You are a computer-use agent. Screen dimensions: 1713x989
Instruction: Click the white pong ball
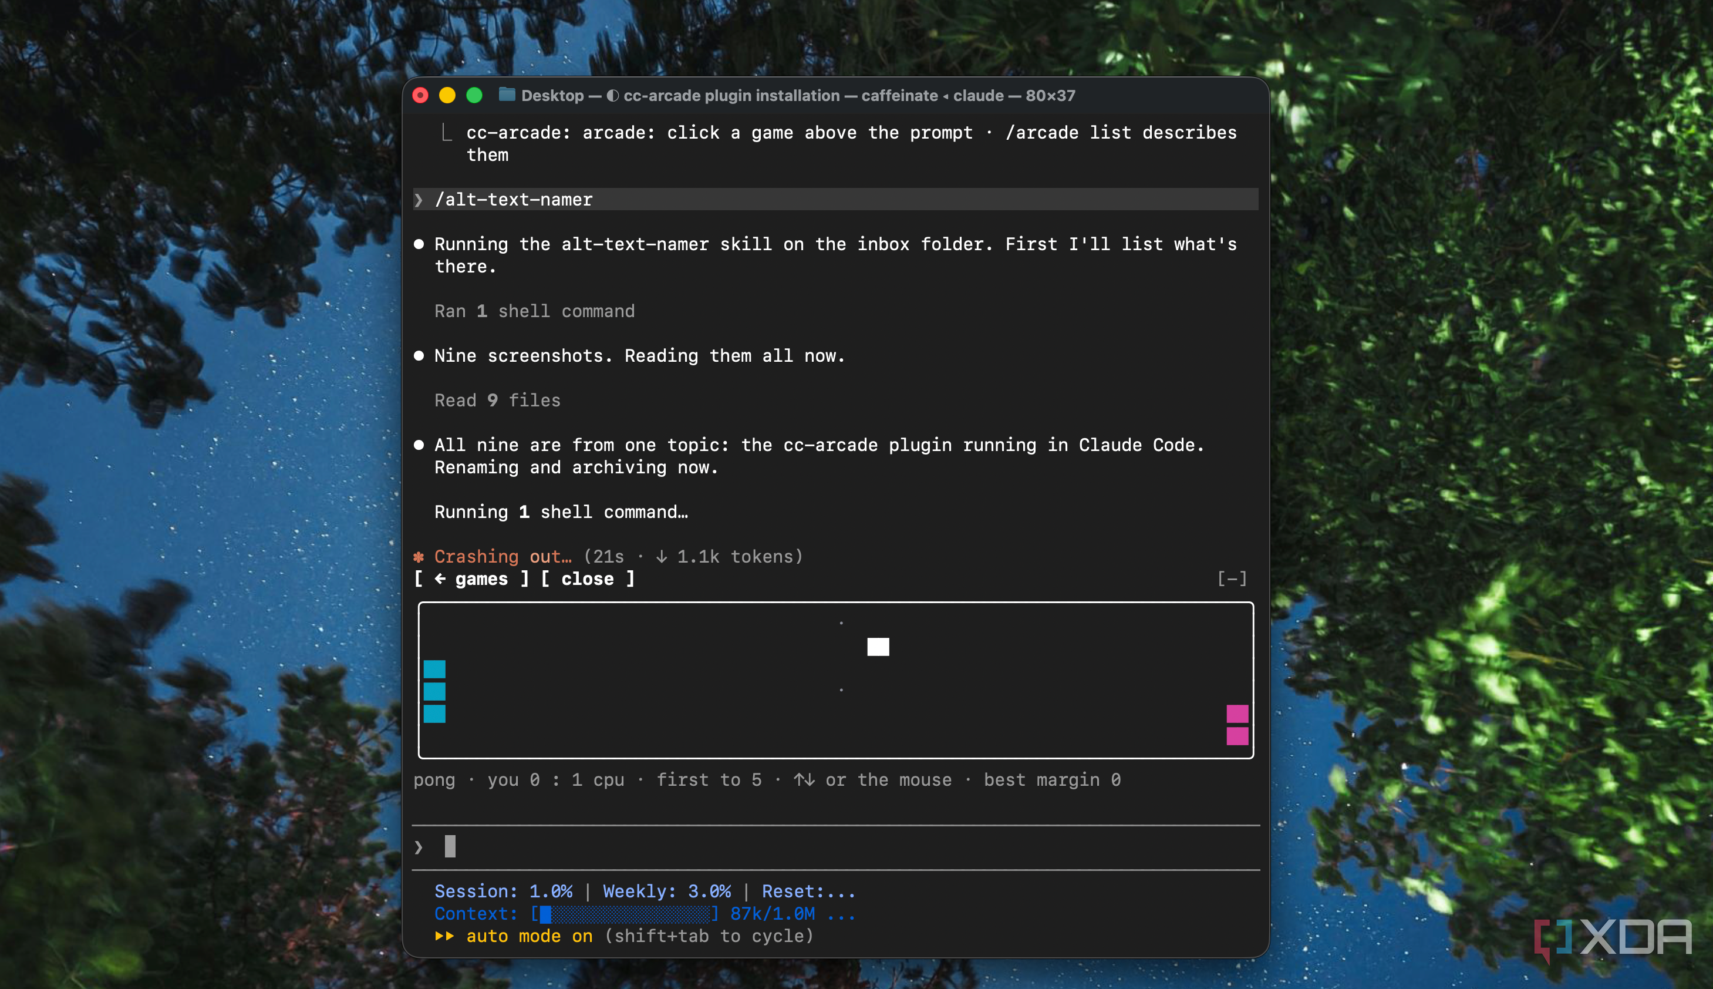pos(878,647)
